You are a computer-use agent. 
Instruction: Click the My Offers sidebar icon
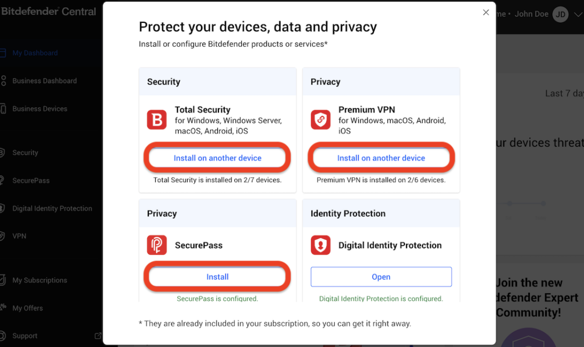(x=3, y=308)
